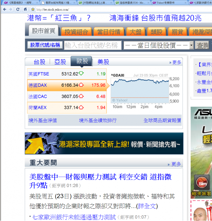Image resolution: width=212 pixels, height=221 pixels.
Task: Open the 境外基金淨值 link
Action: click(x=43, y=120)
